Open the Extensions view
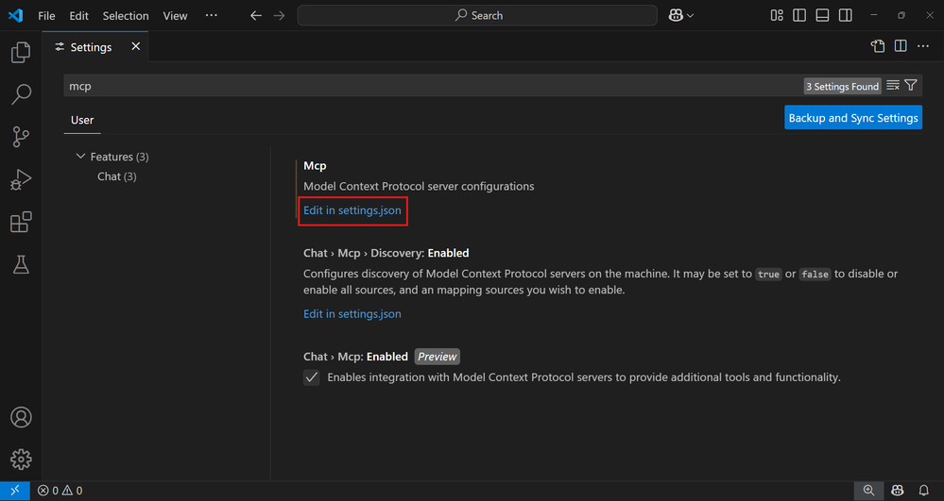Screen dimensions: 944x501 click(x=21, y=222)
